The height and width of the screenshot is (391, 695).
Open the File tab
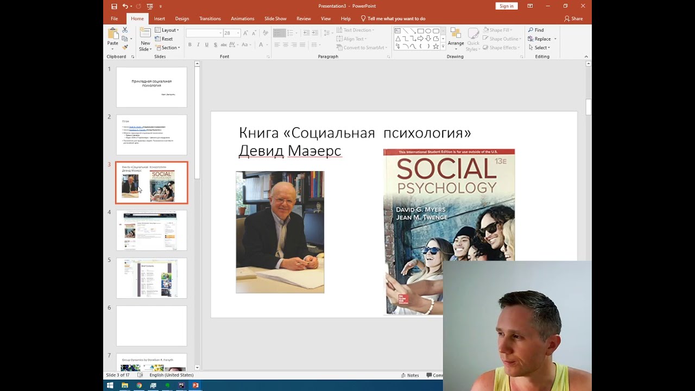pyautogui.click(x=114, y=18)
